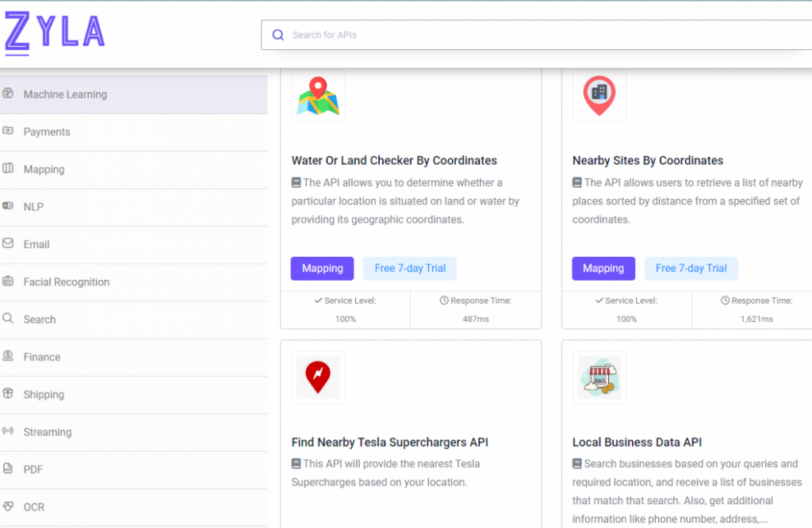Click the Local Business Data description text

click(688, 492)
